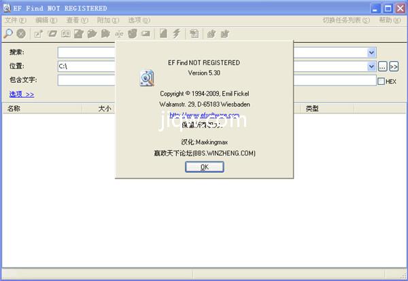Viewport: 408px width, 281px height.
Task: Toggle the HEX checkbox
Action: tap(381, 81)
